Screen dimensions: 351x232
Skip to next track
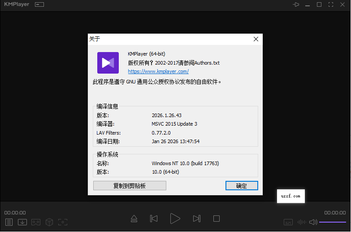point(196,219)
